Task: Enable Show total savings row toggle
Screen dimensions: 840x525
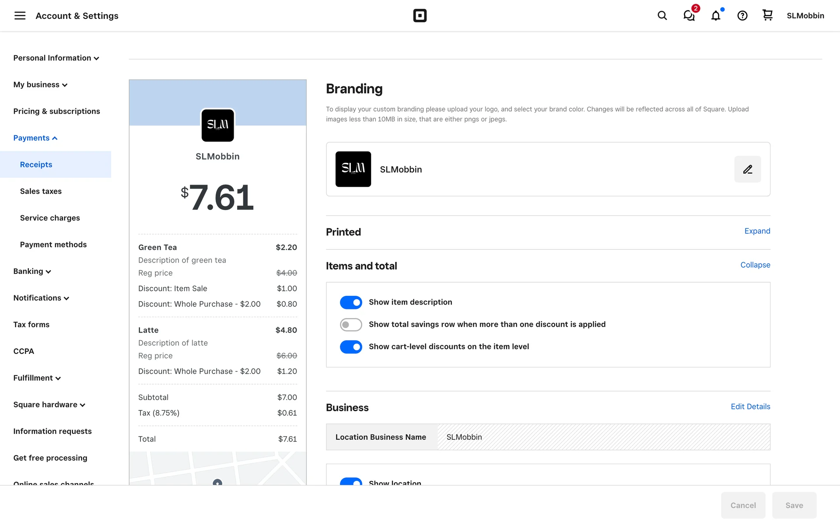Action: coord(351,325)
